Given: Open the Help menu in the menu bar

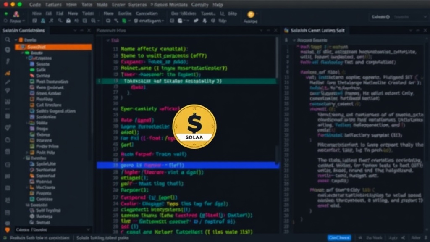Looking at the screenshot, I should tap(218, 5).
